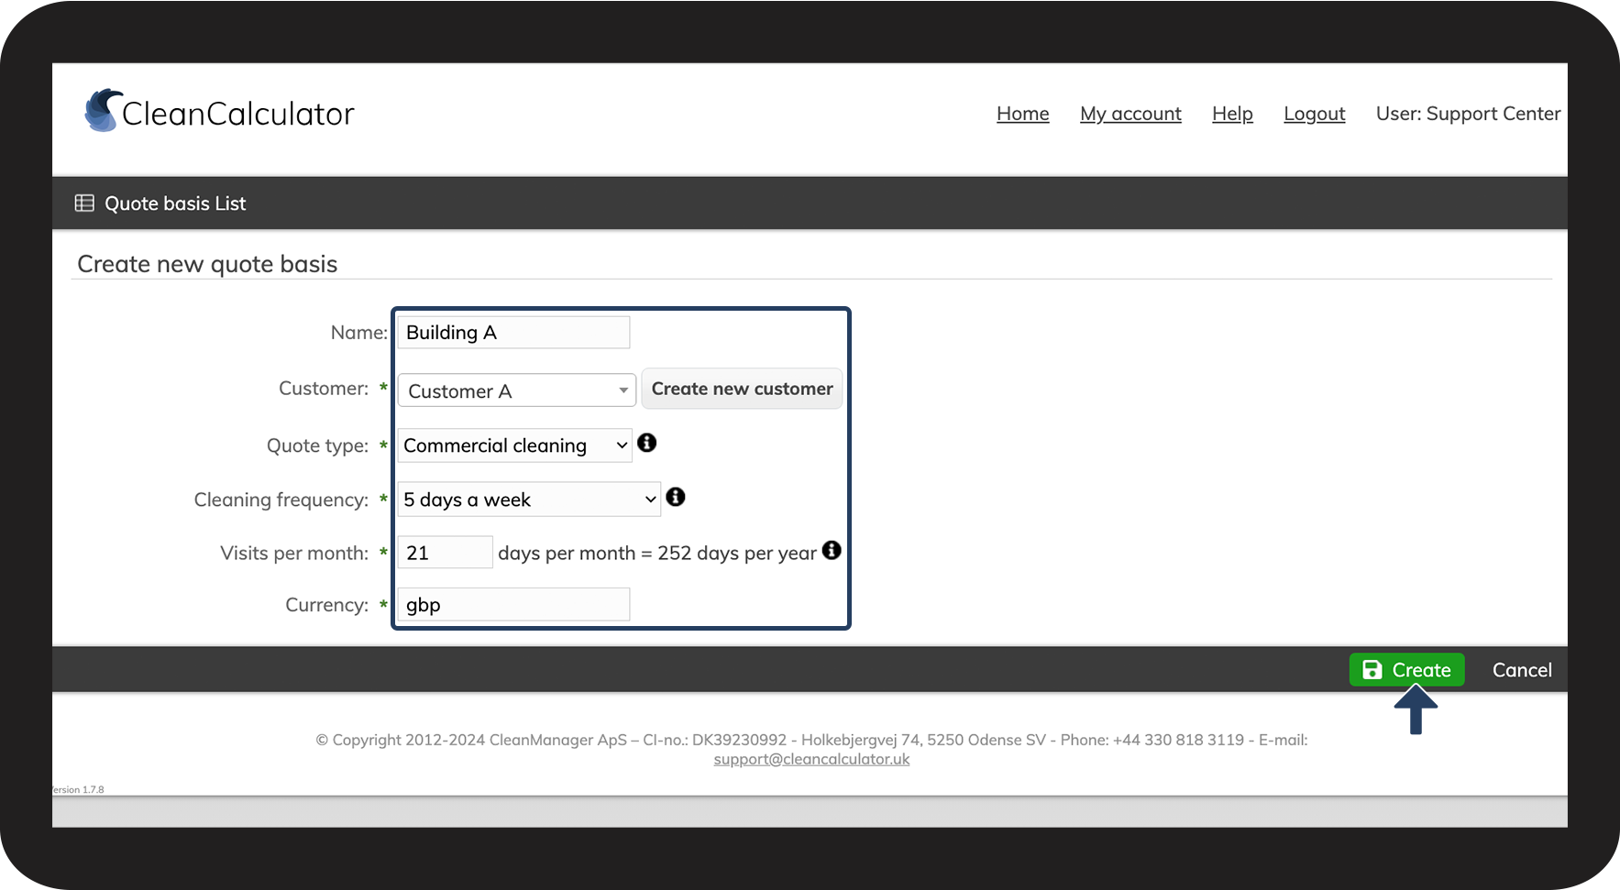Click the Cleaning frequency label
Image resolution: width=1620 pixels, height=890 pixels.
[x=281, y=500]
